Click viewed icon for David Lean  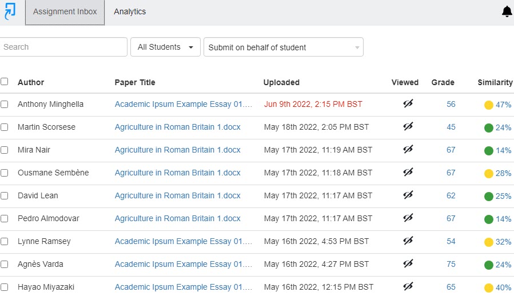[x=408, y=195]
